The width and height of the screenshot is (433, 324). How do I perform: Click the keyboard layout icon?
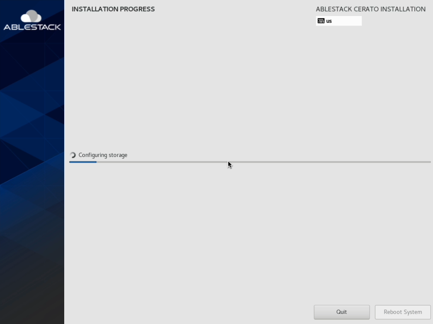[321, 21]
